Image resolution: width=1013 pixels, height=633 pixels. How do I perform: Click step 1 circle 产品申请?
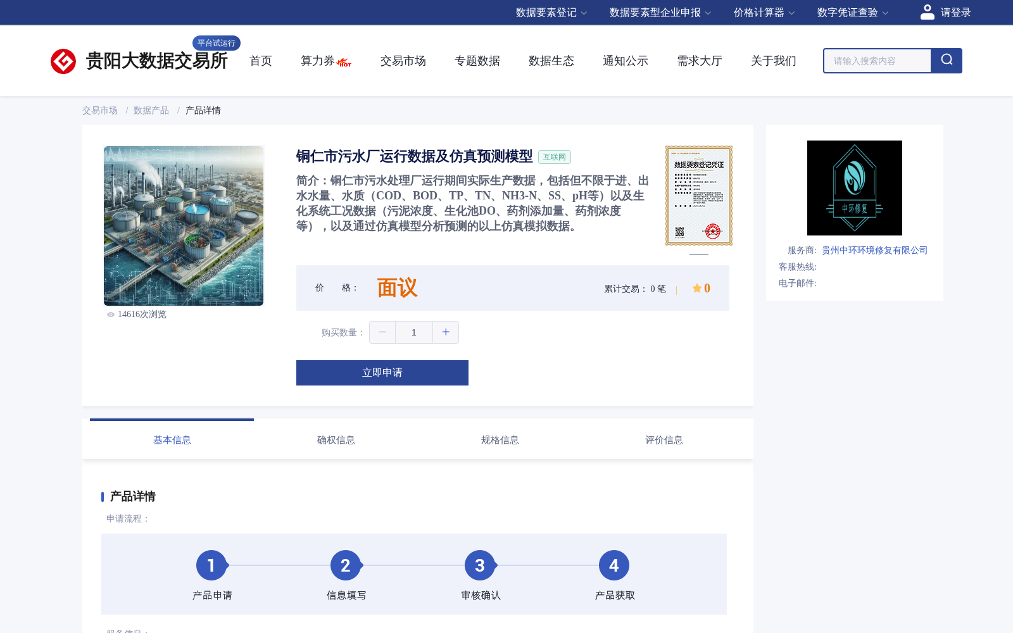211,565
